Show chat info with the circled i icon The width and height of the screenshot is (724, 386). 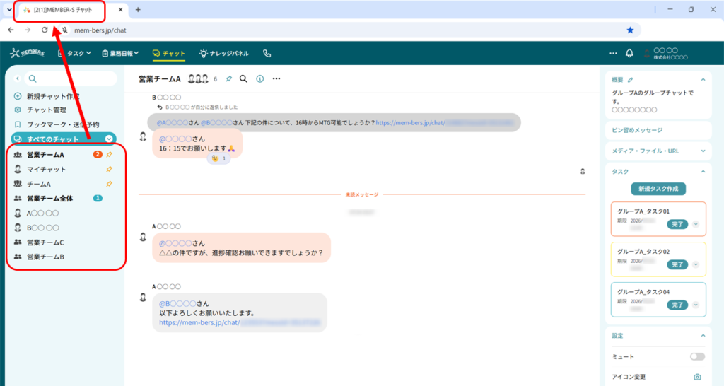point(260,79)
